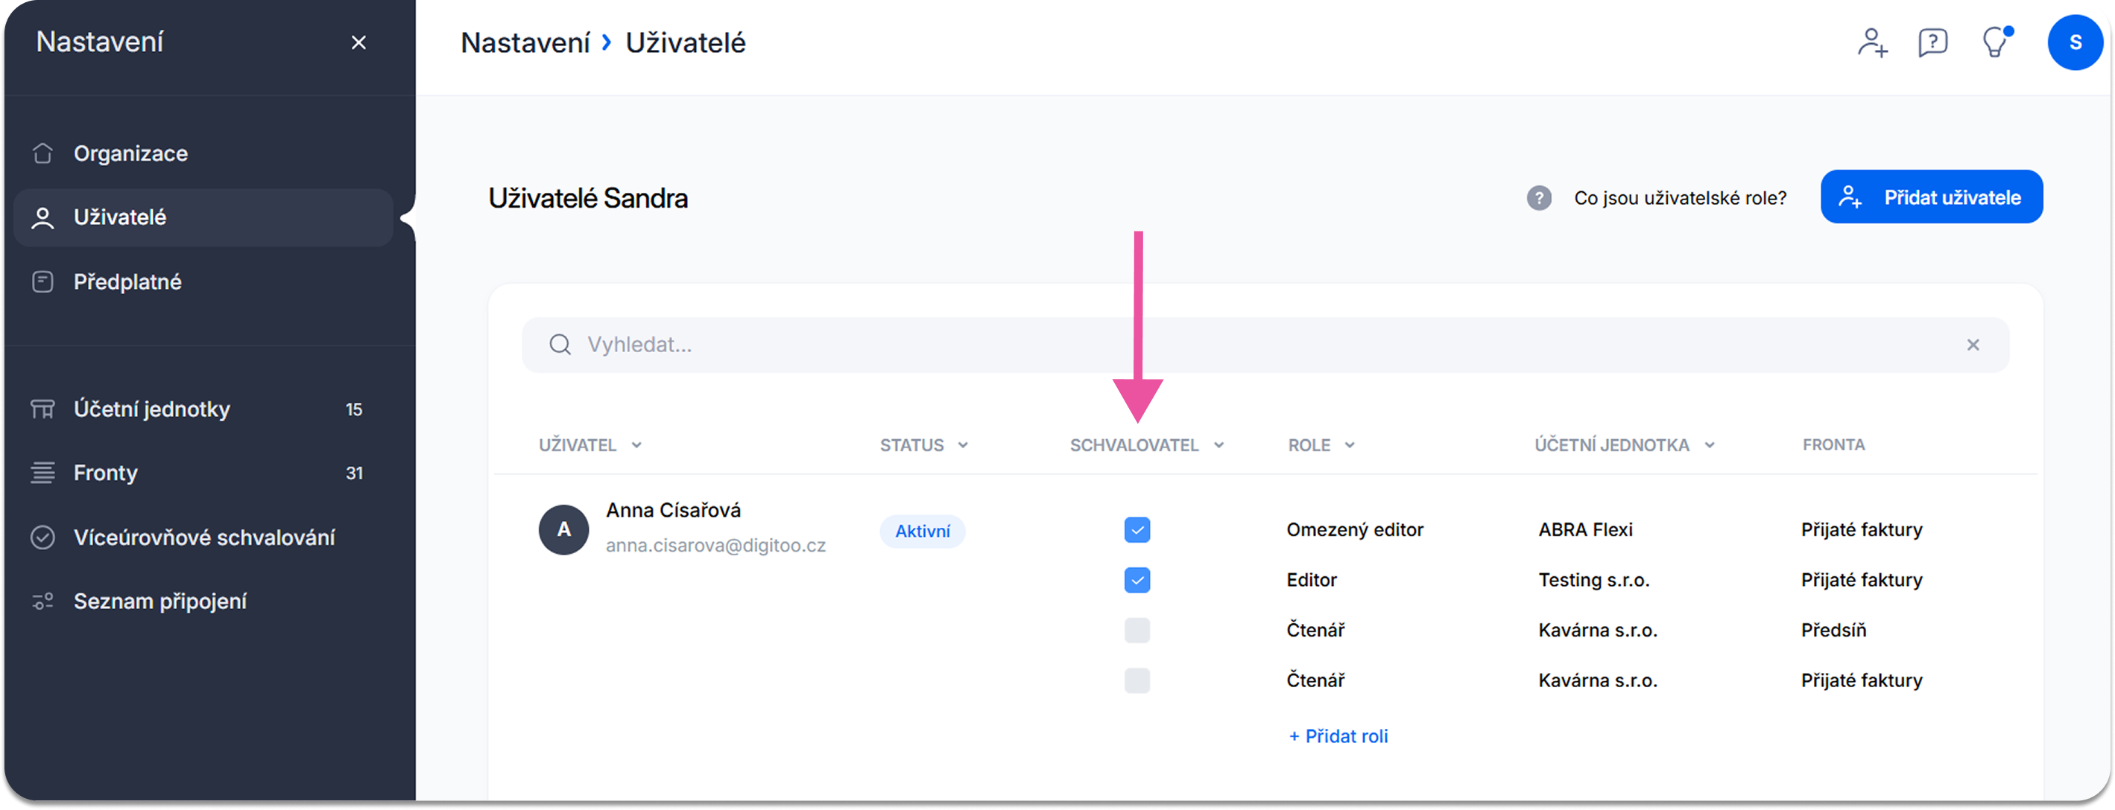2115x810 pixels.
Task: Uncheck approver box for Editor role
Action: 1136,581
